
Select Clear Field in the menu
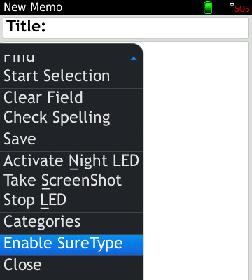tap(71, 97)
